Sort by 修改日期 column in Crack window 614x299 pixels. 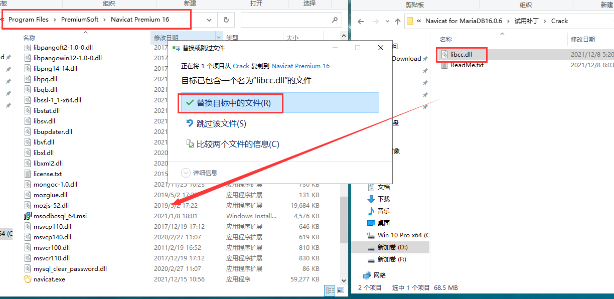[583, 39]
